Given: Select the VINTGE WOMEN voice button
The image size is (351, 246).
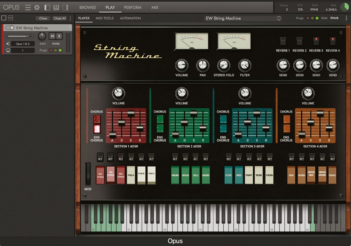Looking at the screenshot, I should (322, 175).
